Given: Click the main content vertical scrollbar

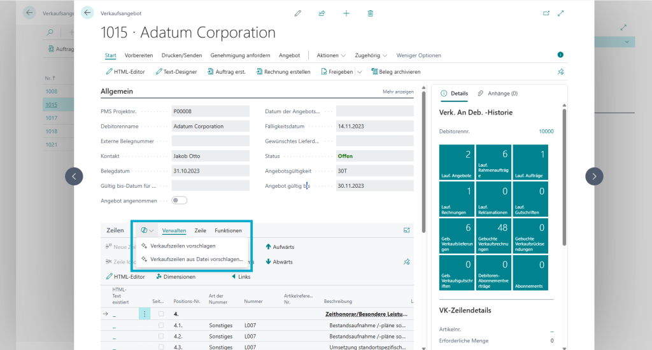Looking at the screenshot, I should click(423, 162).
